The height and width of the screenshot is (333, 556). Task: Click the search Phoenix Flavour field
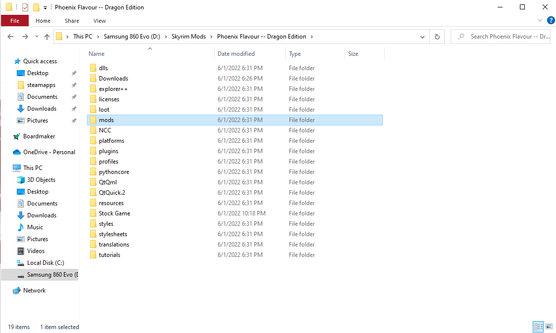(x=501, y=37)
